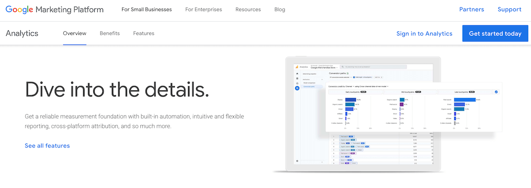
Task: Click the highlighted Advertising icon in sidebar
Action: 297,88
